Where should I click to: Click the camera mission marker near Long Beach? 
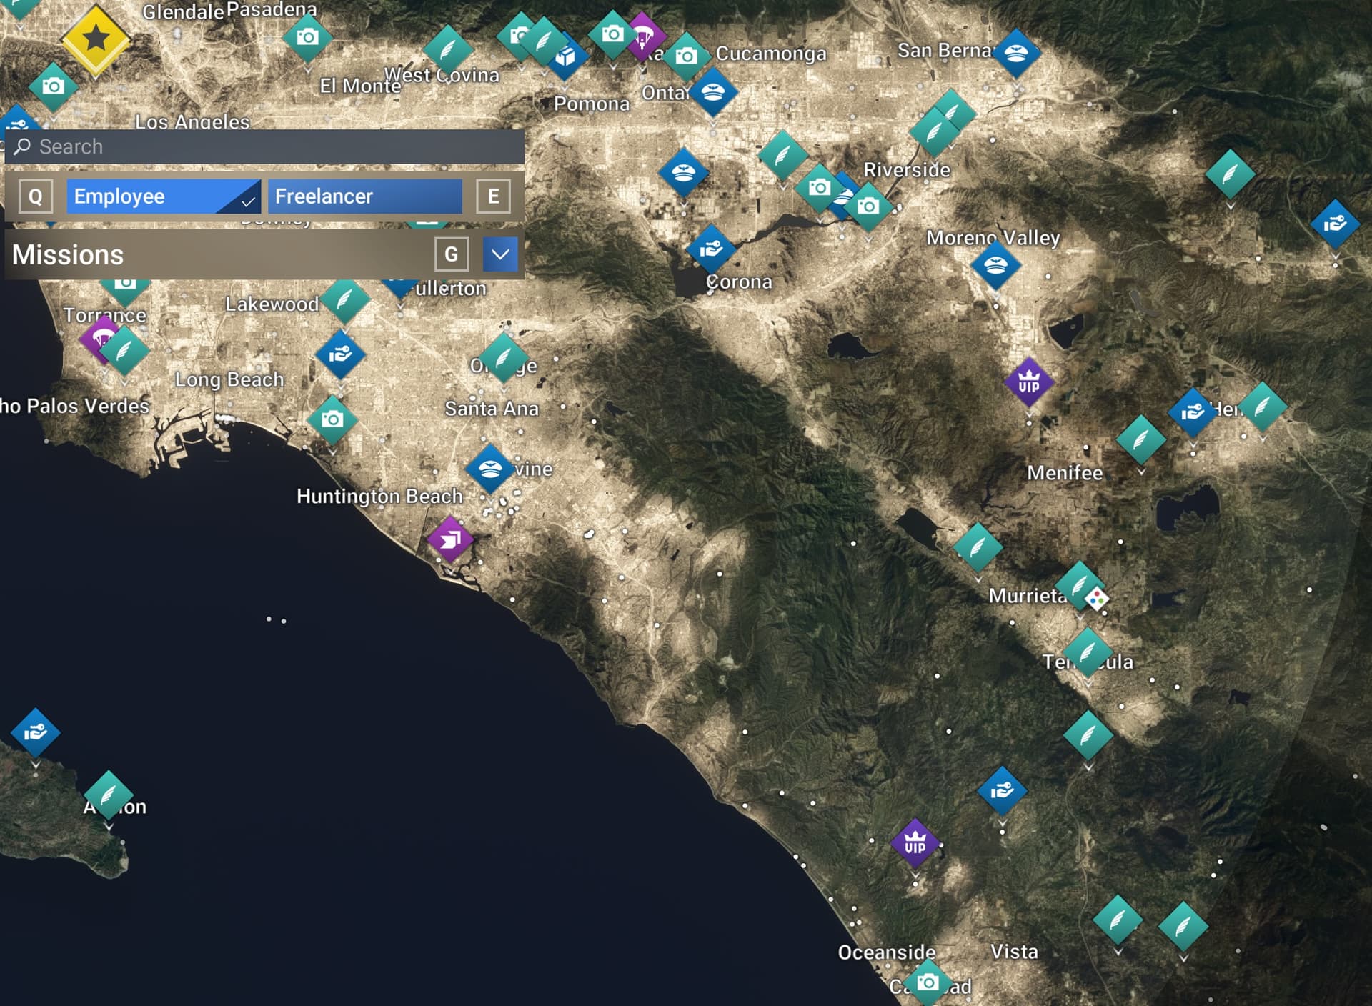point(332,419)
